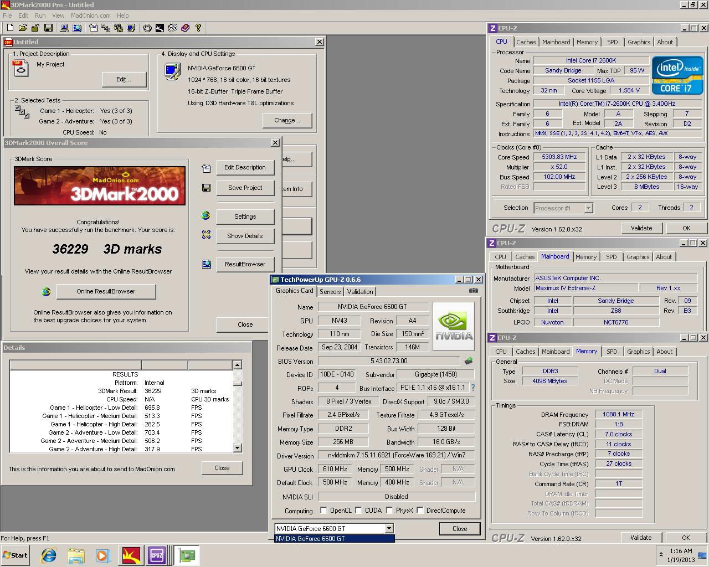This screenshot has width=709, height=567.
Task: Click the Online ResultBrowser button
Action: (106, 291)
